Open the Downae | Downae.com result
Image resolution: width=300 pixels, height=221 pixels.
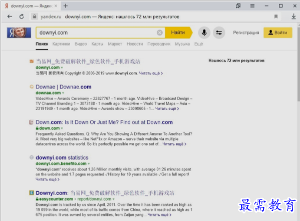pyautogui.click(x=64, y=86)
